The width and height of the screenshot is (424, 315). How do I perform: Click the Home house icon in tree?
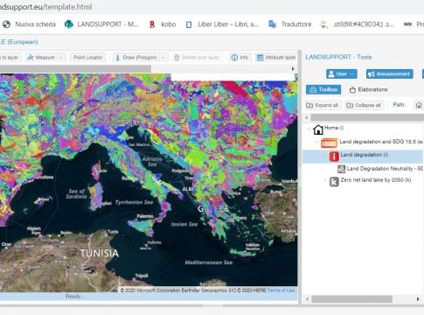[318, 129]
